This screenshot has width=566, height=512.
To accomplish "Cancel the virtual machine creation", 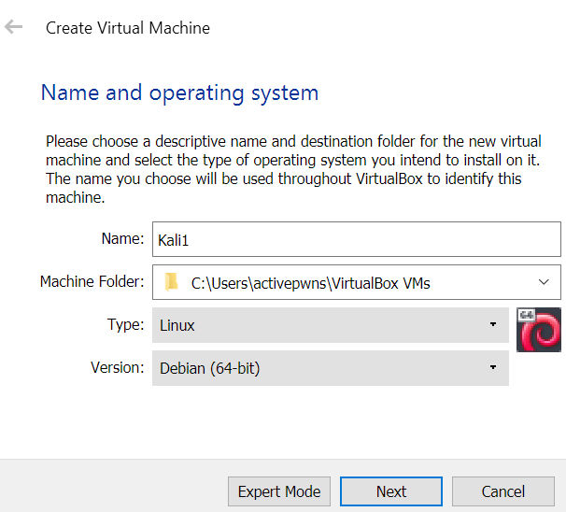I will tap(503, 491).
